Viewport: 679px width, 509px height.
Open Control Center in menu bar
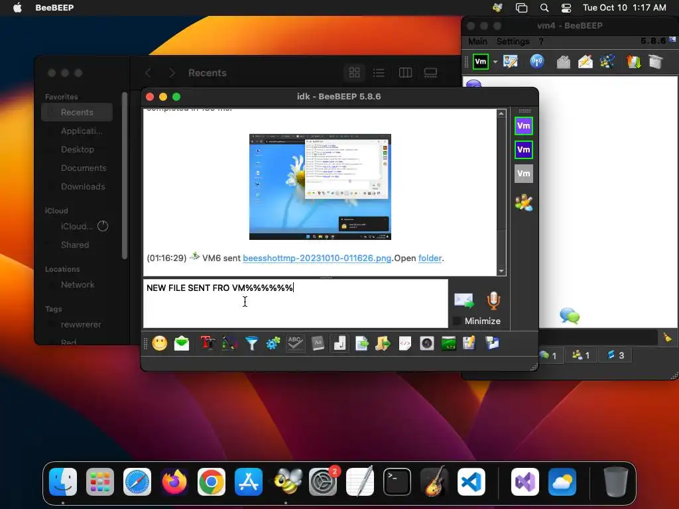[566, 7]
